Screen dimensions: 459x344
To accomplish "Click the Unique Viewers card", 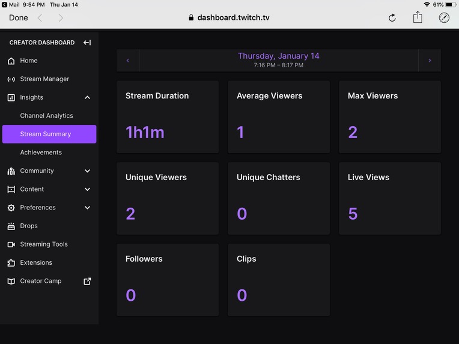I will click(168, 199).
